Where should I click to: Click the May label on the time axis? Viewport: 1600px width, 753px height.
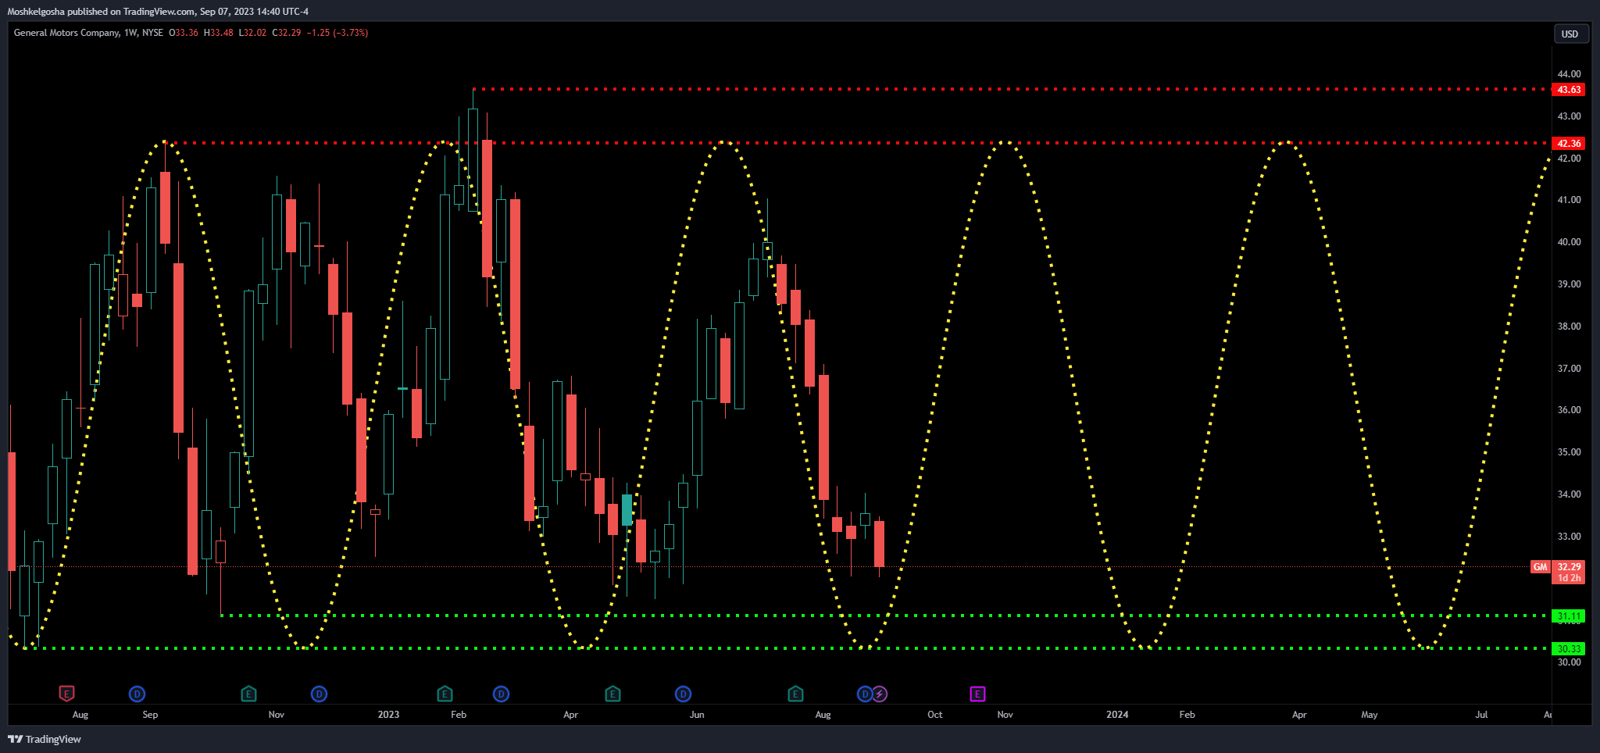pos(1370,715)
